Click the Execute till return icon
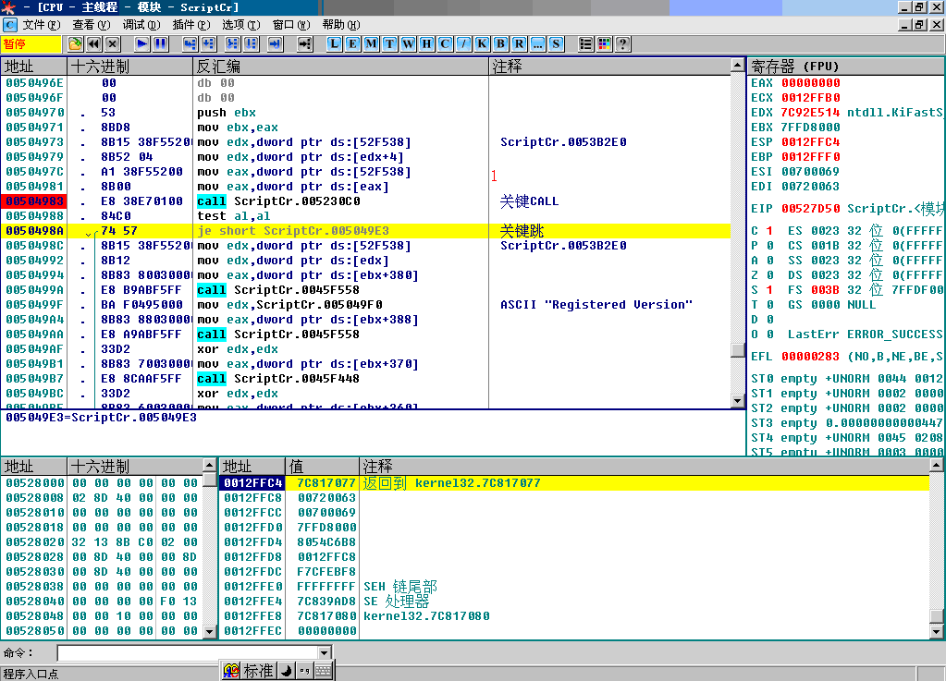This screenshot has height=681, width=946. tap(275, 43)
